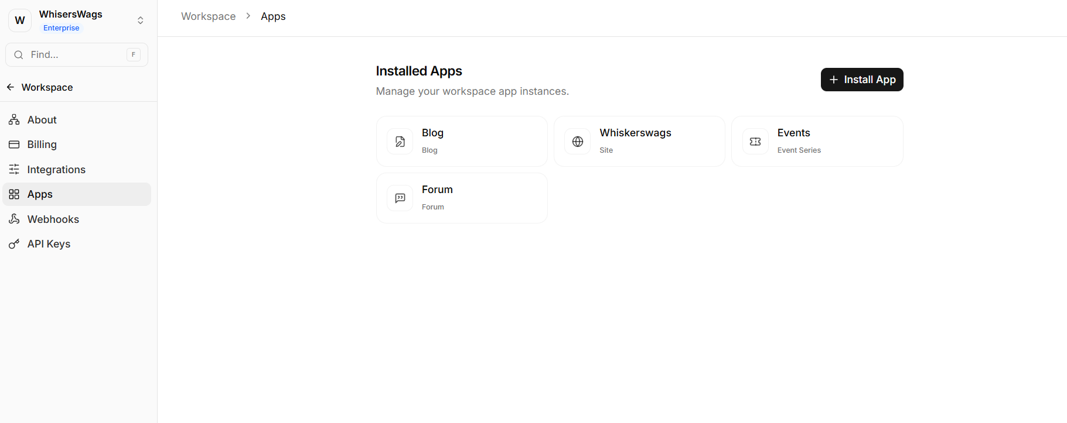
Task: Open the About sidebar item
Action: tap(42, 120)
